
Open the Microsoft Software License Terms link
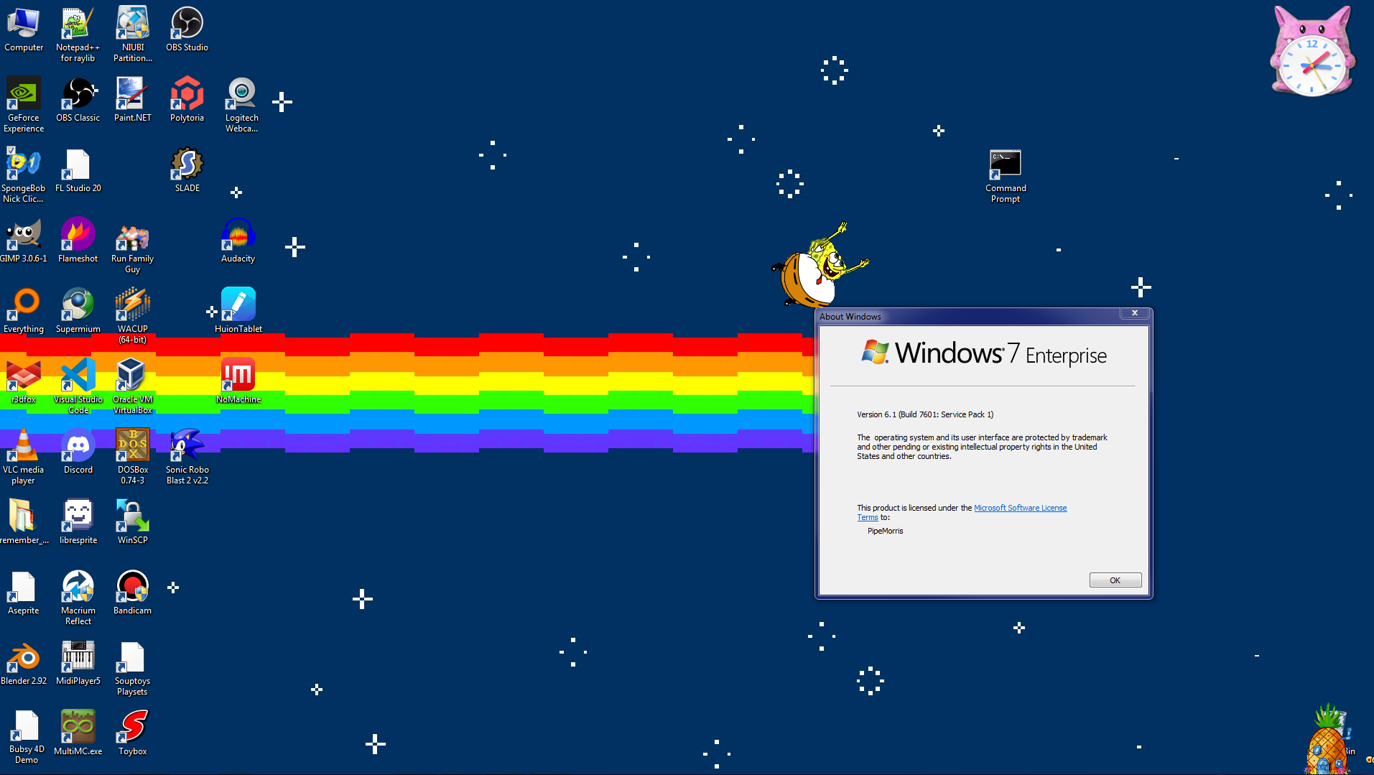tap(1019, 508)
